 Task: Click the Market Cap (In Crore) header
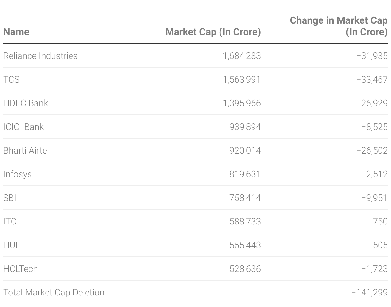[213, 32]
